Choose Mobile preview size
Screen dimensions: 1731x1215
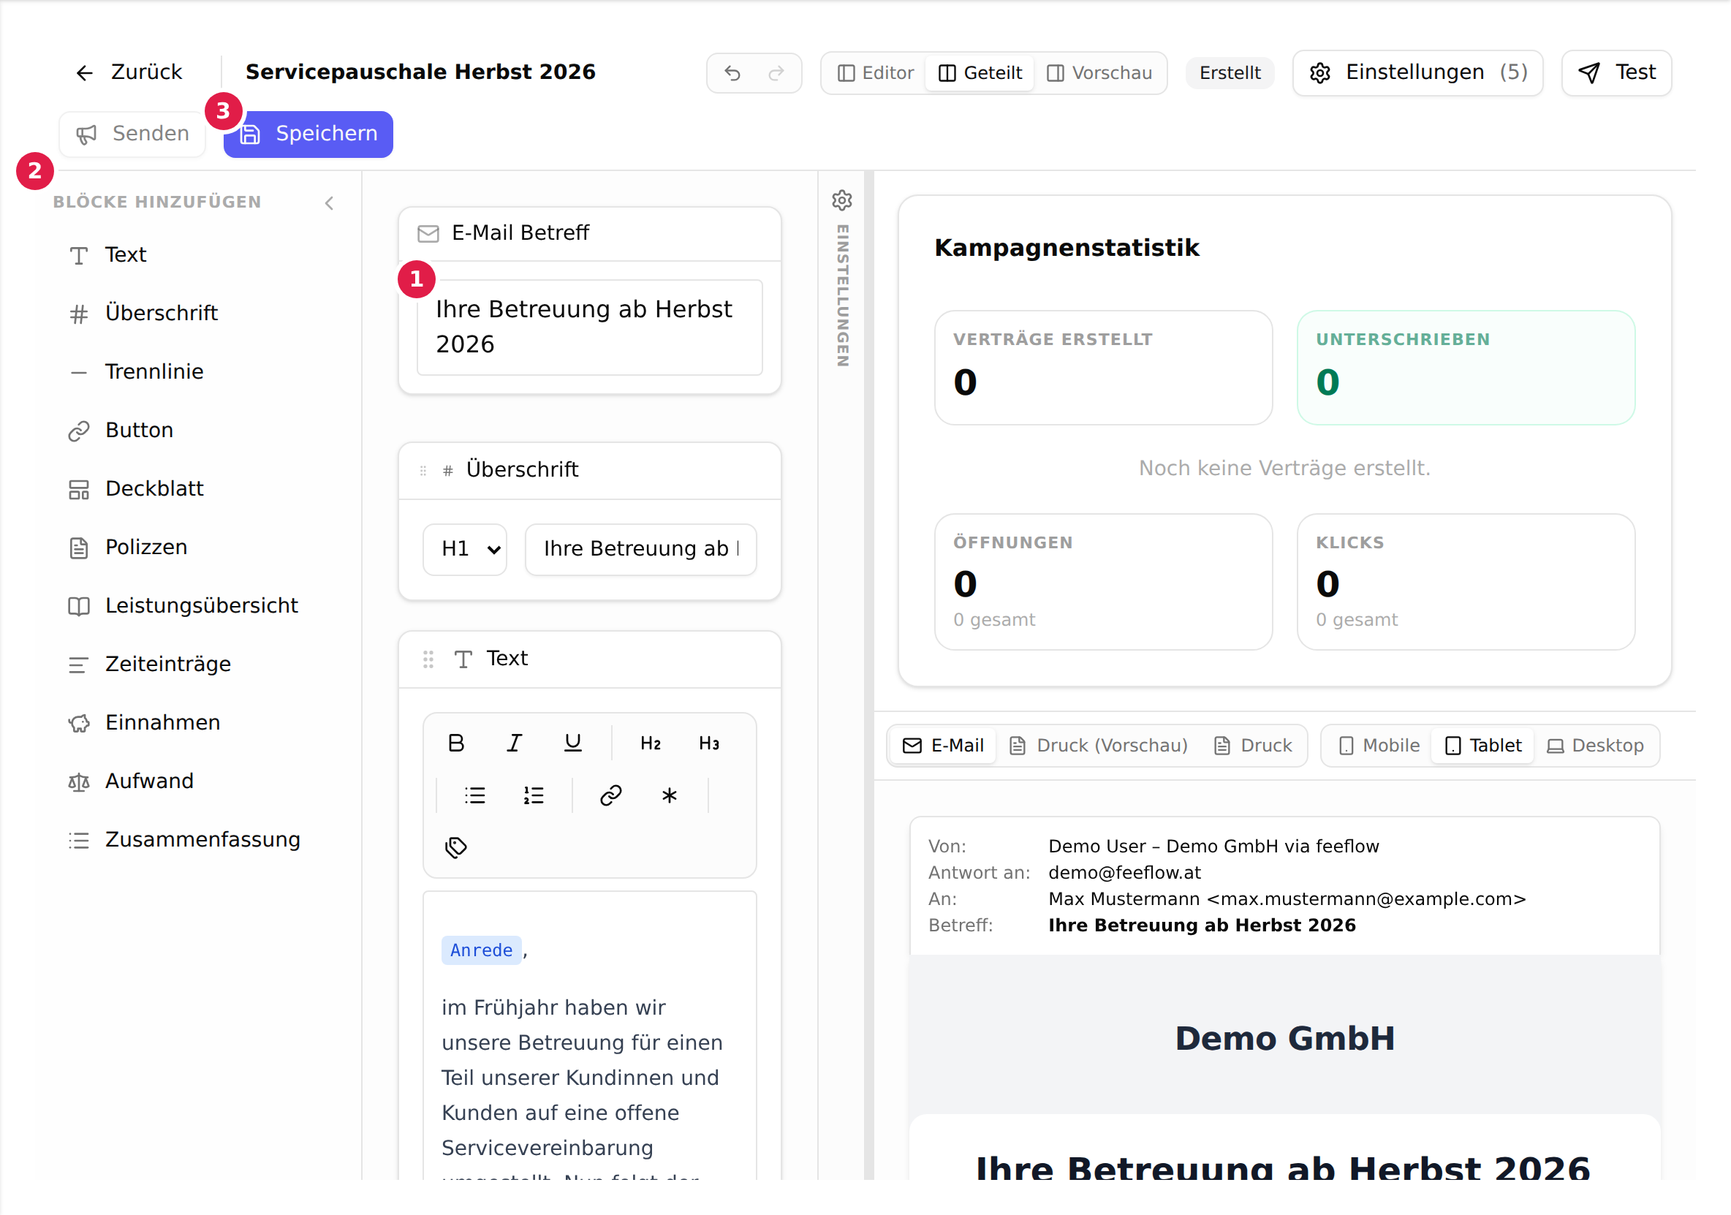(x=1379, y=745)
